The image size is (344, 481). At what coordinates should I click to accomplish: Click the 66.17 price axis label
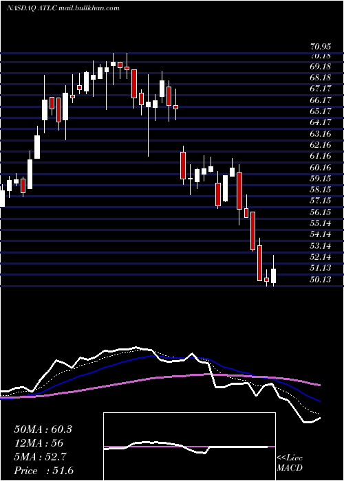(321, 100)
